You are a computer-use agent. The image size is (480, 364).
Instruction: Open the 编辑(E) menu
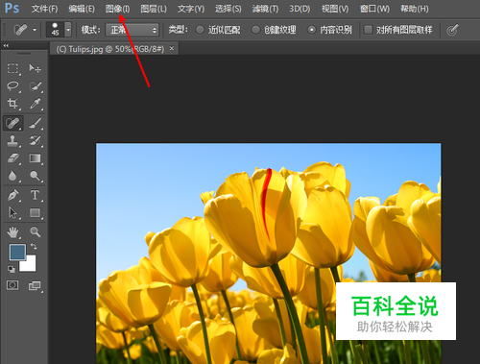tap(82, 9)
